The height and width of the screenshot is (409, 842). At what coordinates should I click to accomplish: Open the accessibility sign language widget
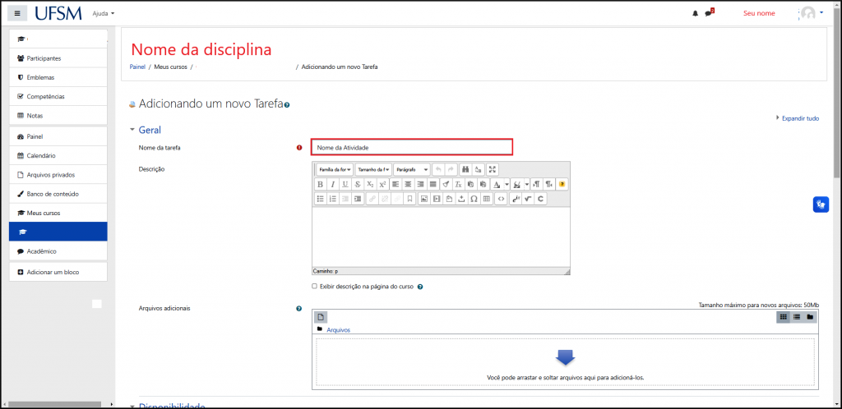coord(820,204)
